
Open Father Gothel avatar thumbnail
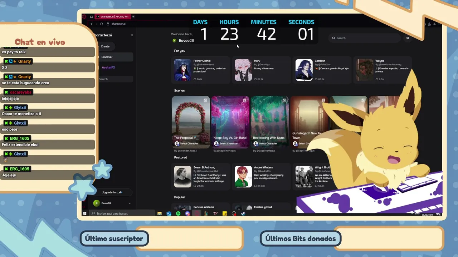point(182,70)
